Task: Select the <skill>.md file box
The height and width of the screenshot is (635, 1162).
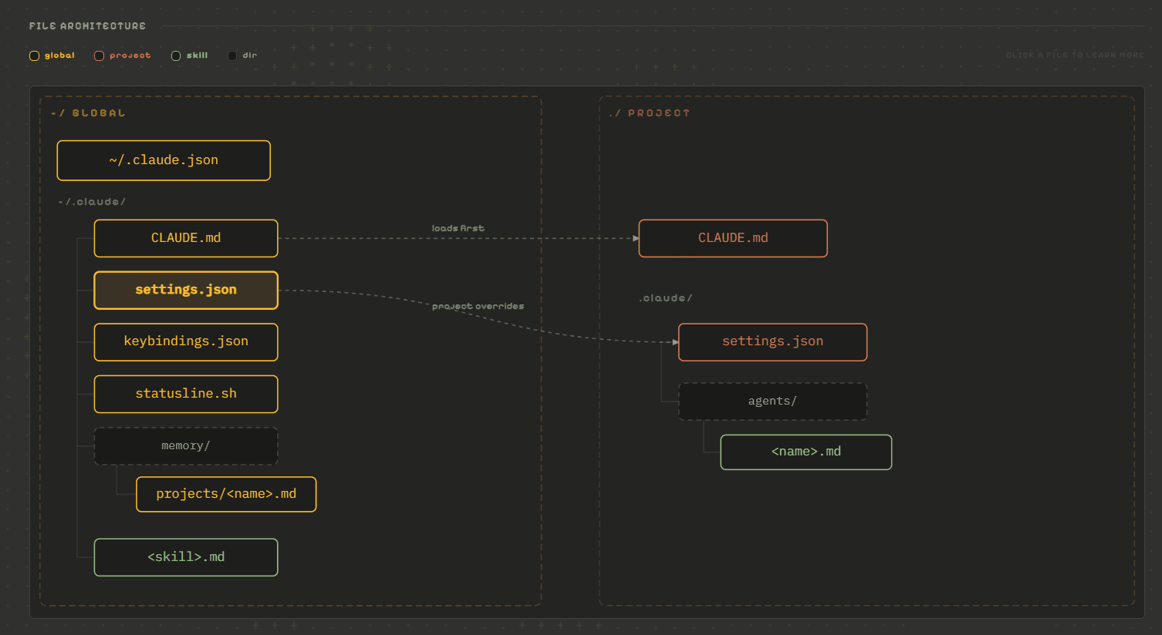Action: tap(186, 557)
